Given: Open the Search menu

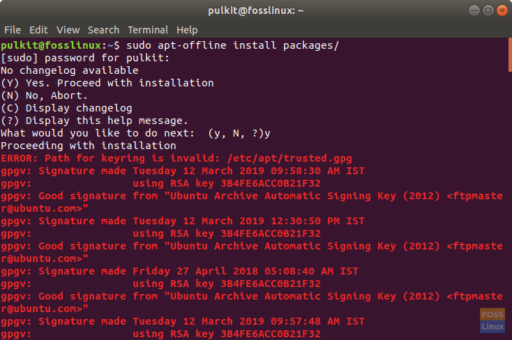Looking at the screenshot, I should [x=103, y=30].
